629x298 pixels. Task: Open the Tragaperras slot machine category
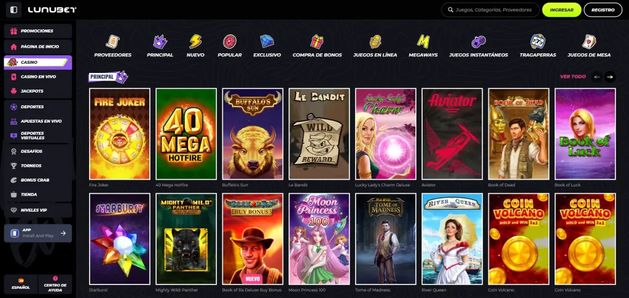tap(537, 42)
